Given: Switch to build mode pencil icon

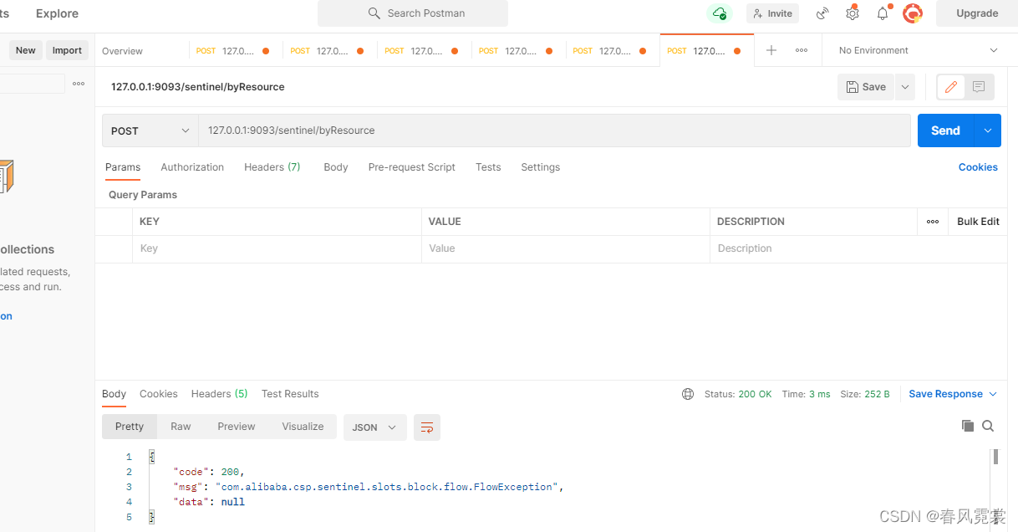Looking at the screenshot, I should [x=951, y=87].
